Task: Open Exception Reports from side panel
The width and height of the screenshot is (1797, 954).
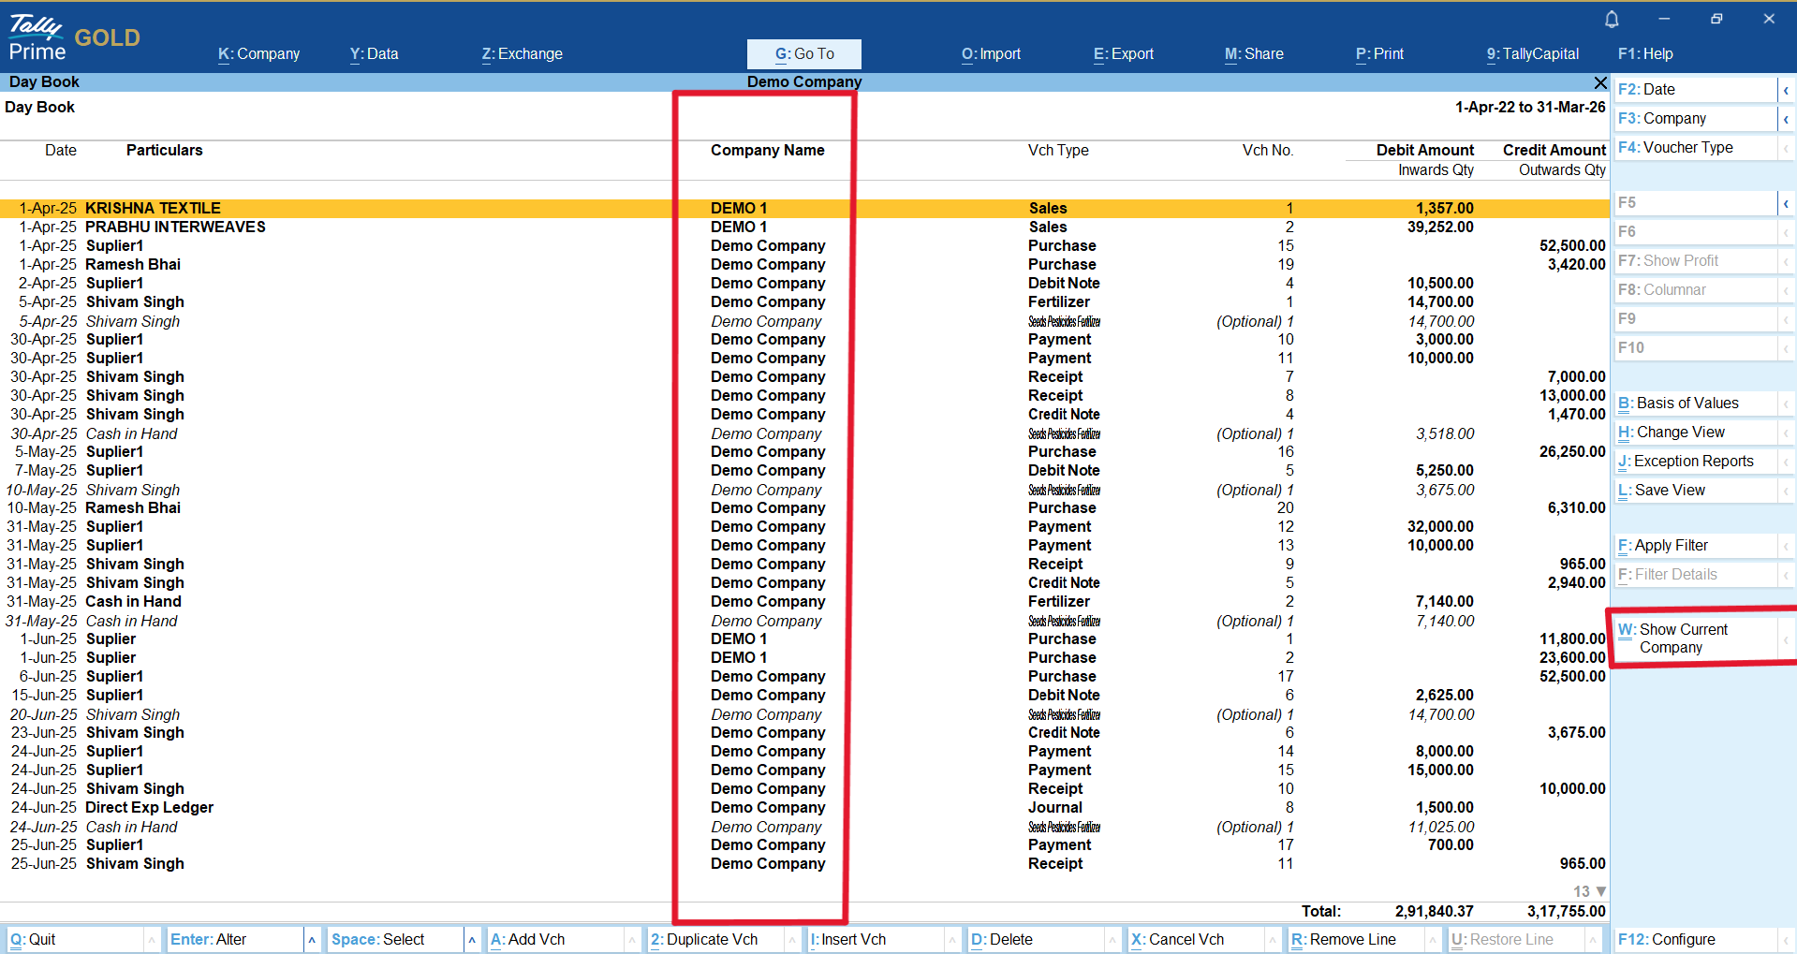Action: click(x=1695, y=462)
